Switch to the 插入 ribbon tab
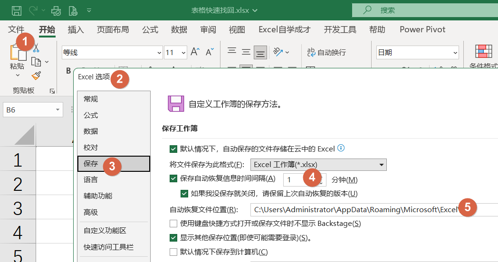The height and width of the screenshot is (262, 498). (x=76, y=29)
